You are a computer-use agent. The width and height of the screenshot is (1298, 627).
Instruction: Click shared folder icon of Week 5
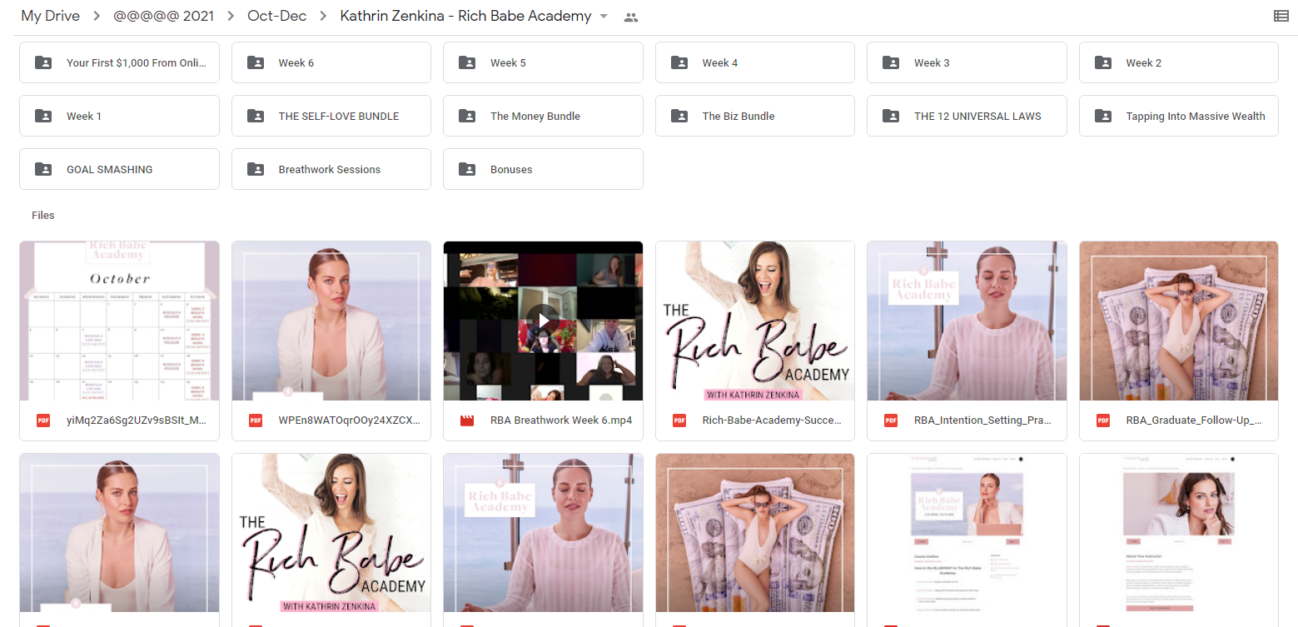(x=467, y=62)
